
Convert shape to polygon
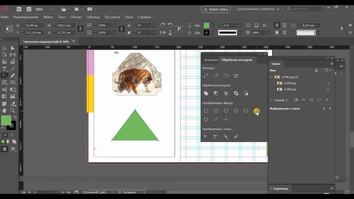point(206,119)
